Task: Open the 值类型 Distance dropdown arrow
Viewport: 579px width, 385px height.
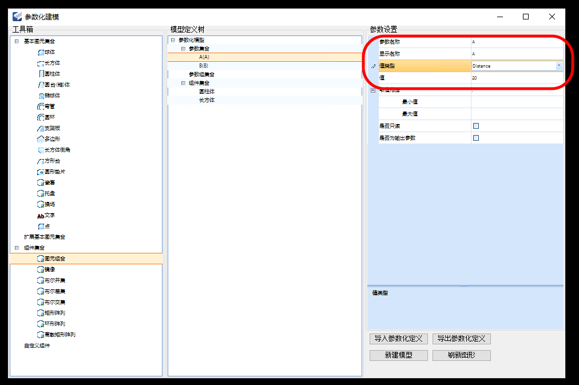Action: [559, 66]
